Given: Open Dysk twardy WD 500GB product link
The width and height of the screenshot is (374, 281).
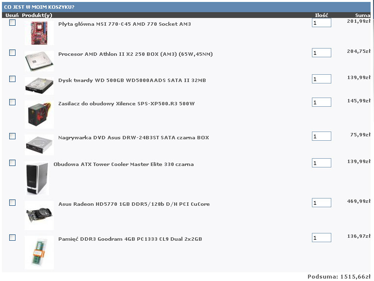Looking at the screenshot, I should click(132, 81).
